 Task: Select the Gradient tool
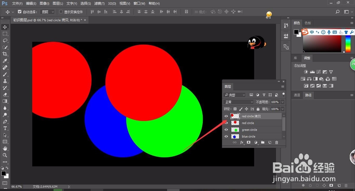[x=5, y=101]
